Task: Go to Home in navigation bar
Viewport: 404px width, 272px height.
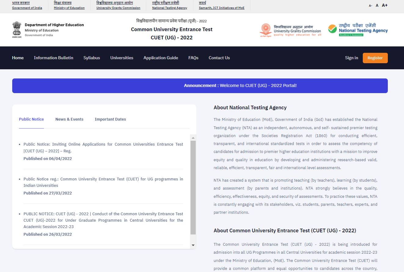Action: coord(18,58)
